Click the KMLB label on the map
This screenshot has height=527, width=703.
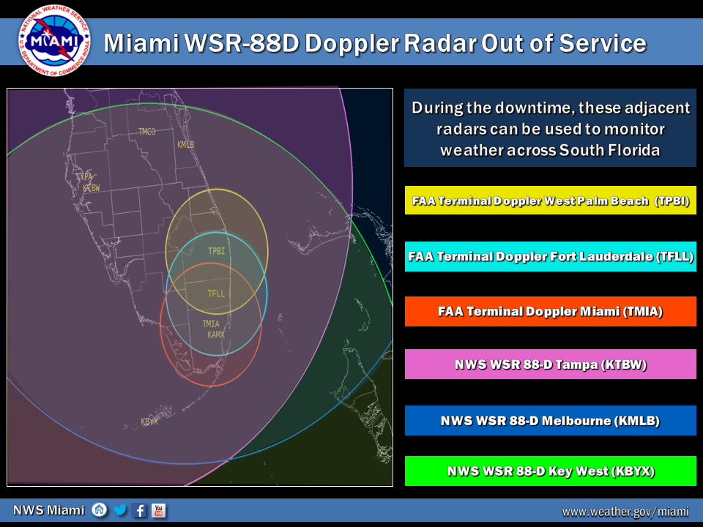click(185, 144)
